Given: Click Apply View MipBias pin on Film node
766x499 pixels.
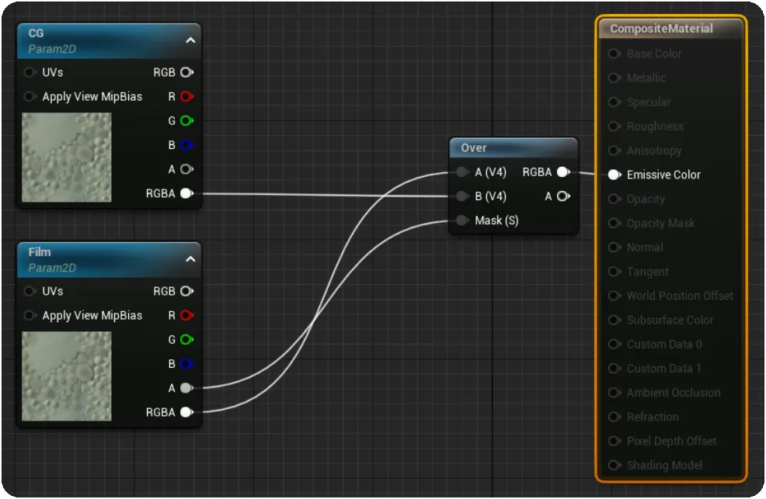Looking at the screenshot, I should tap(30, 316).
